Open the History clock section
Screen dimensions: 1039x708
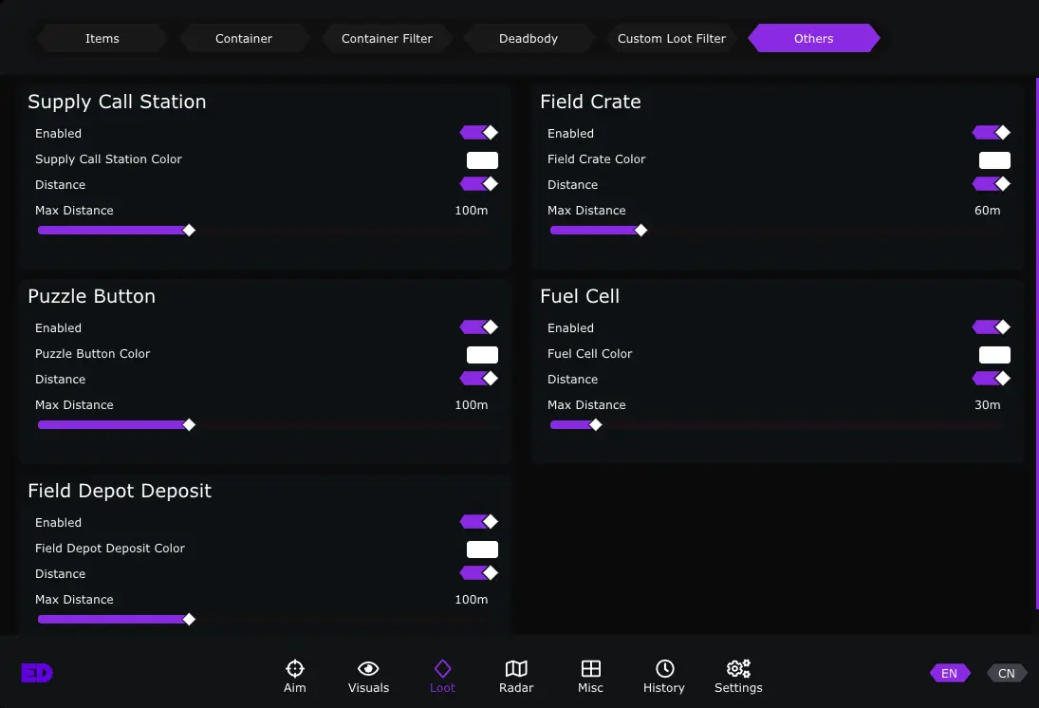pyautogui.click(x=664, y=677)
